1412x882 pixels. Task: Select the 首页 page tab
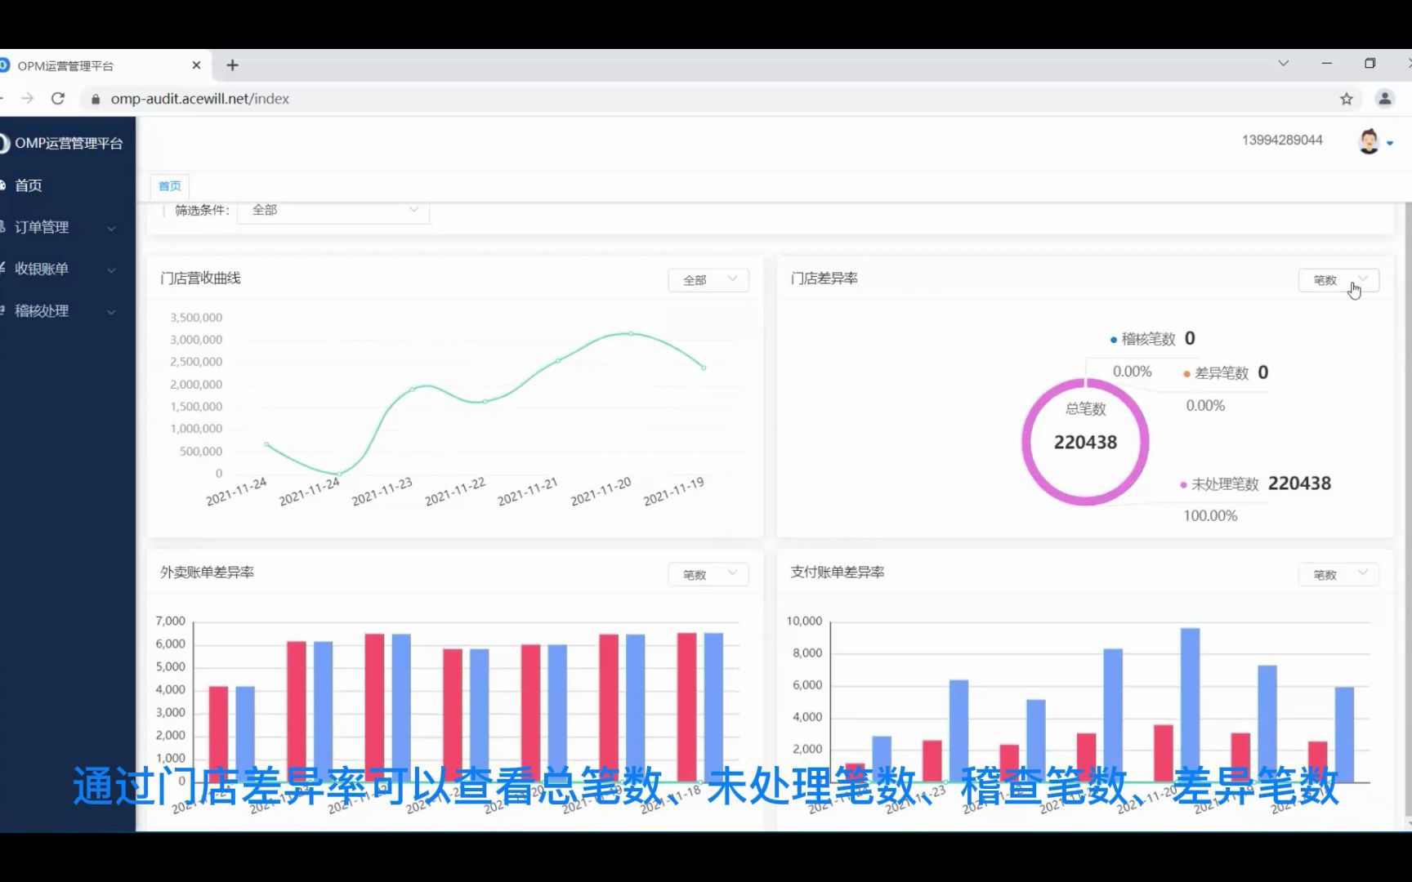pos(170,186)
